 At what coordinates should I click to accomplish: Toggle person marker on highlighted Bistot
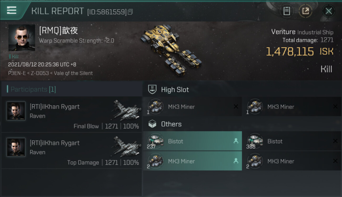pos(236,141)
